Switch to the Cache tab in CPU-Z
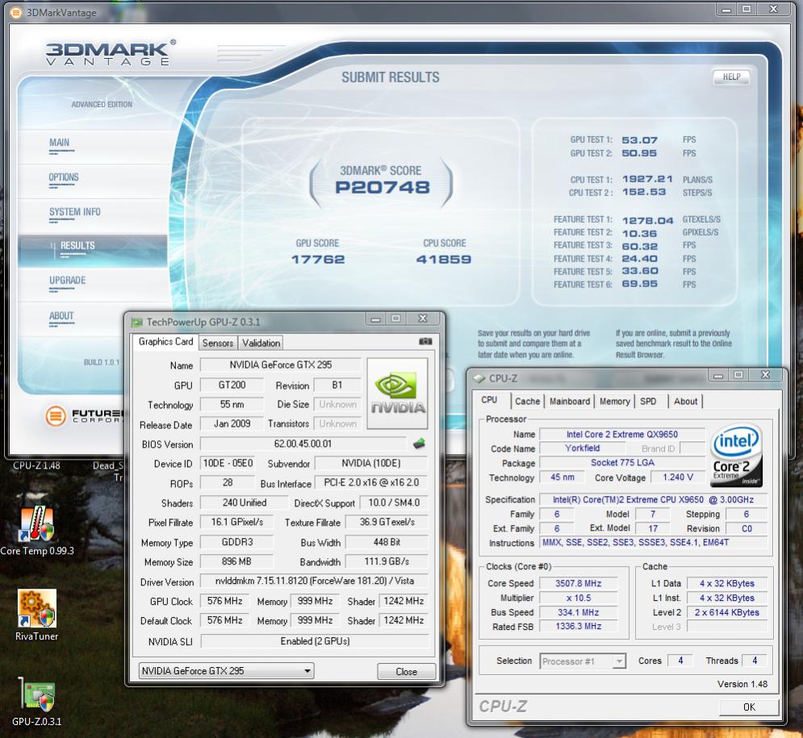The width and height of the screenshot is (803, 738). [528, 401]
